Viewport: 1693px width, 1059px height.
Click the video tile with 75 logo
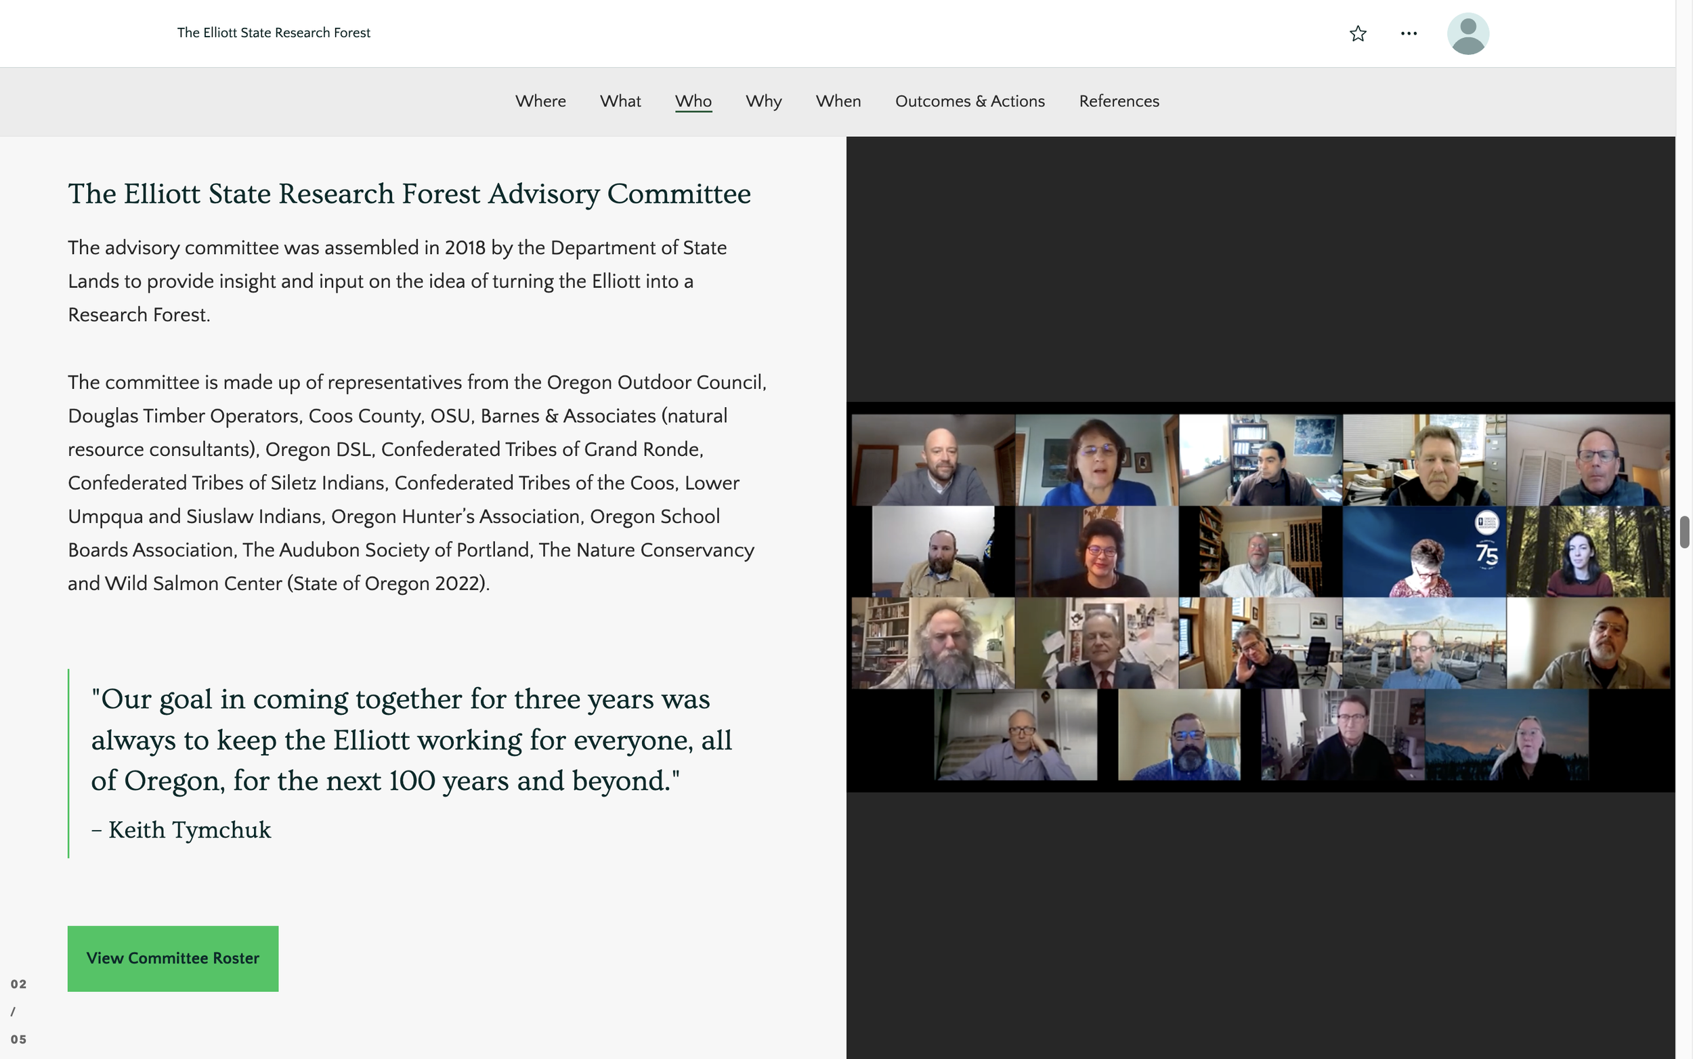[1423, 552]
